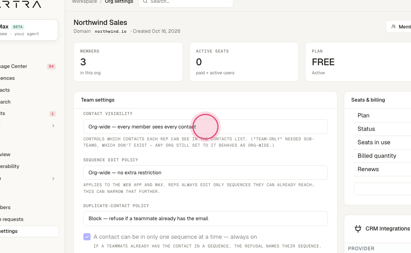The height and width of the screenshot is (253, 411).
Task: Click the northwind.io domain tag
Action: click(x=111, y=31)
